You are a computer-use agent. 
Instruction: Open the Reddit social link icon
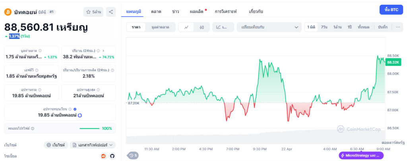104,156
